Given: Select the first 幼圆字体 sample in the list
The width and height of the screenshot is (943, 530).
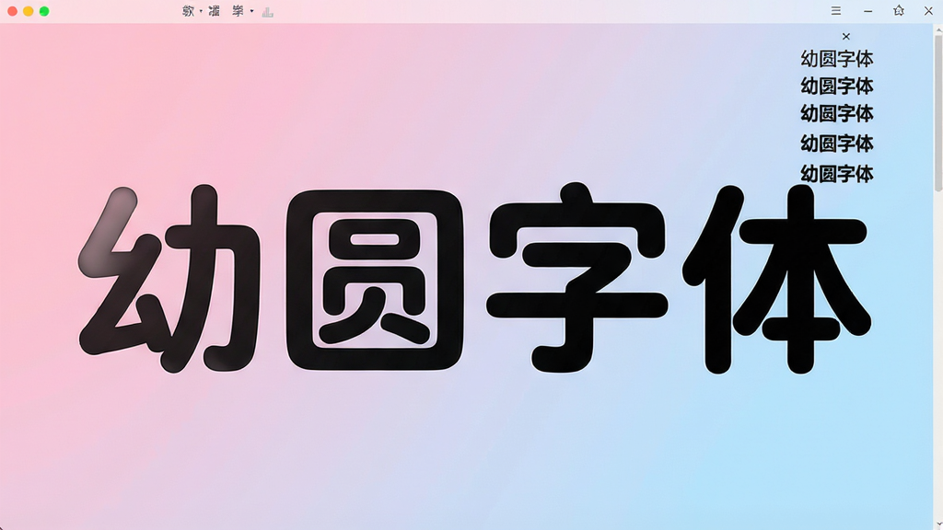Looking at the screenshot, I should point(836,59).
